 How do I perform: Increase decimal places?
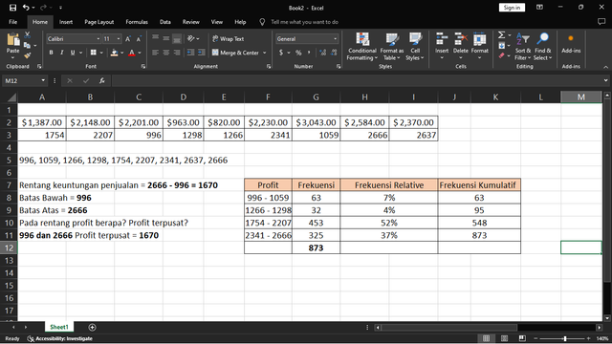pyautogui.click(x=323, y=53)
